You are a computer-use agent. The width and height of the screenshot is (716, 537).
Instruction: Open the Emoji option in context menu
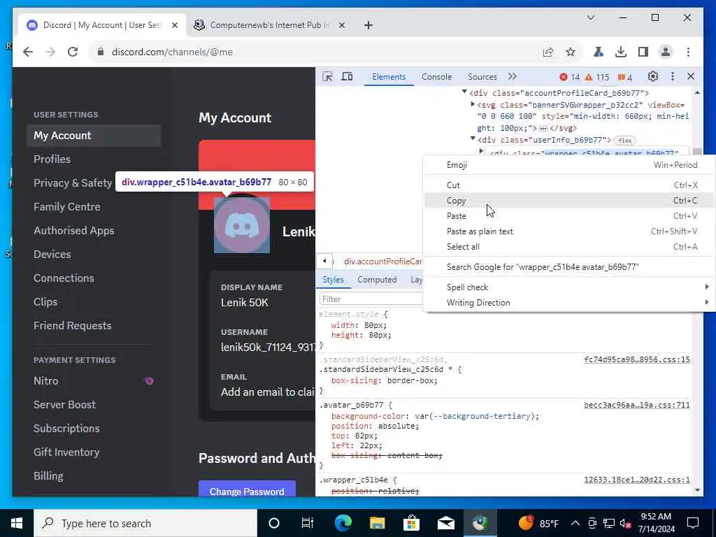click(x=568, y=165)
